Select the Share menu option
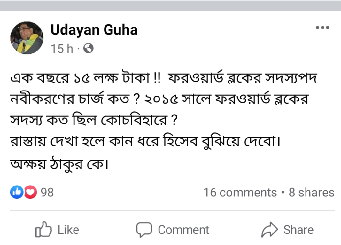 [x=288, y=229]
